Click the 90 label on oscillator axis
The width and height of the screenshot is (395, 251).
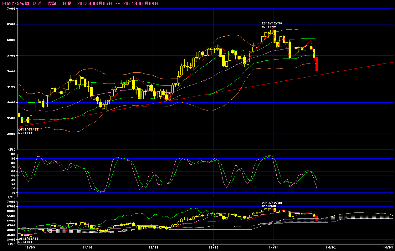tap(13, 158)
